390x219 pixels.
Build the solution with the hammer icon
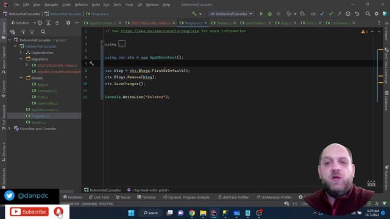pyautogui.click(x=194, y=14)
